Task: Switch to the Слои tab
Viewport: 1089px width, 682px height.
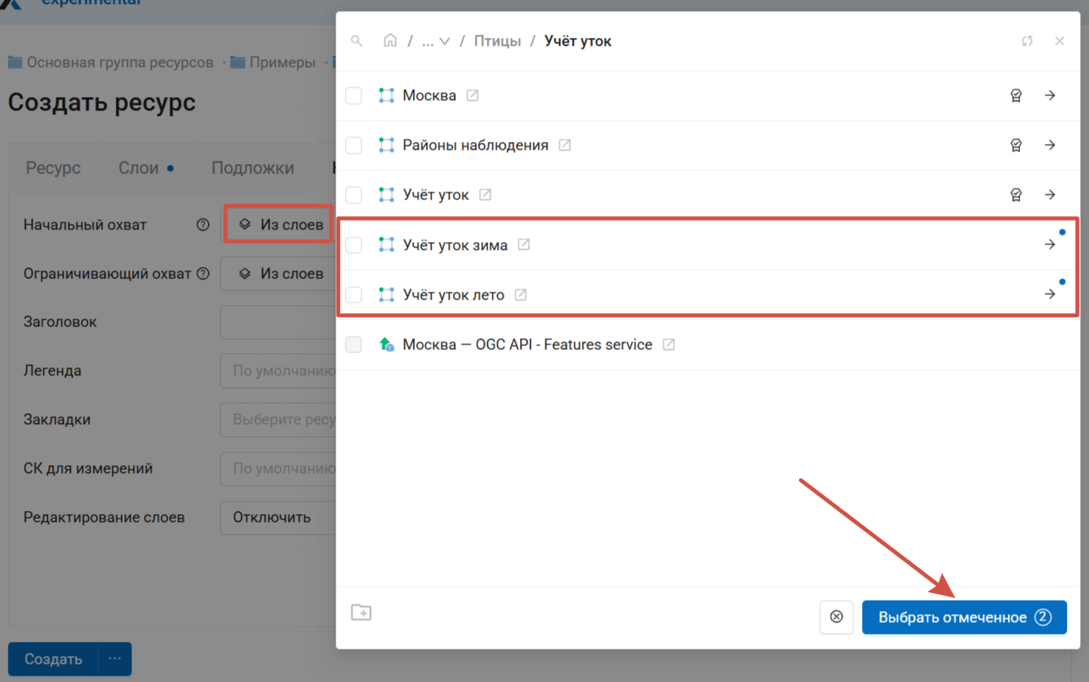Action: 145,168
